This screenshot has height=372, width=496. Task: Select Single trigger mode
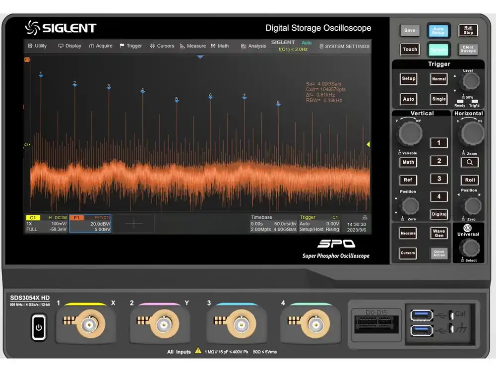pyautogui.click(x=439, y=99)
